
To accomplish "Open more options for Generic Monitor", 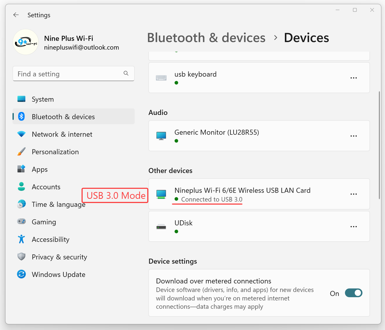I will [x=354, y=136].
